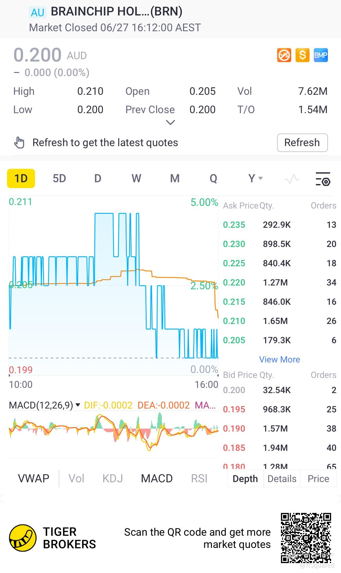Tap Market Closed 06/27 status line

click(x=115, y=28)
